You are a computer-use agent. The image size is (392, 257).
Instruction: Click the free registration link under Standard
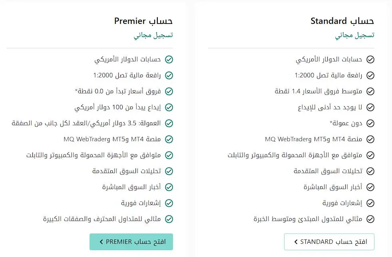point(354,35)
